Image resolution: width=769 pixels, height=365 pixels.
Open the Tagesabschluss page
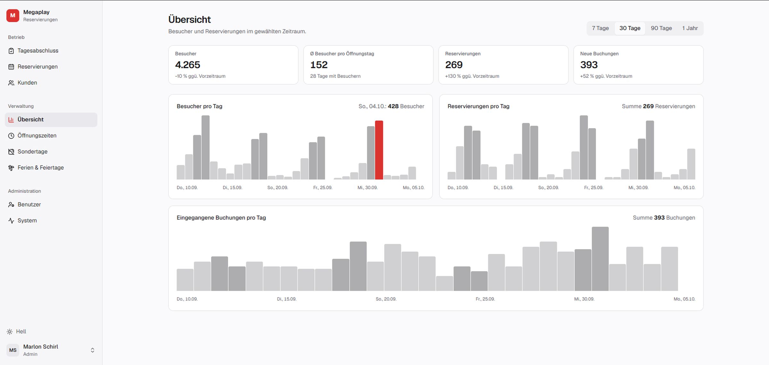coord(51,51)
